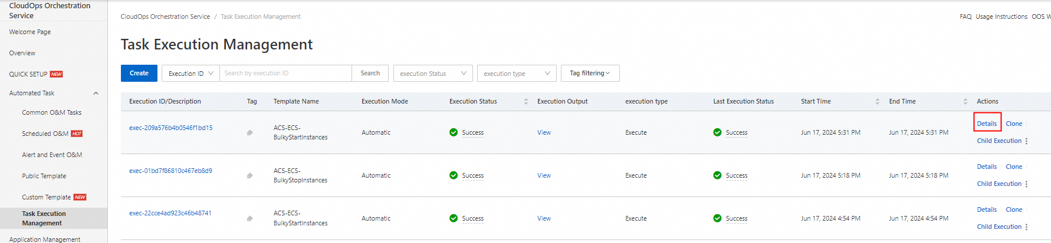Sort executions by End Time

click(x=965, y=102)
